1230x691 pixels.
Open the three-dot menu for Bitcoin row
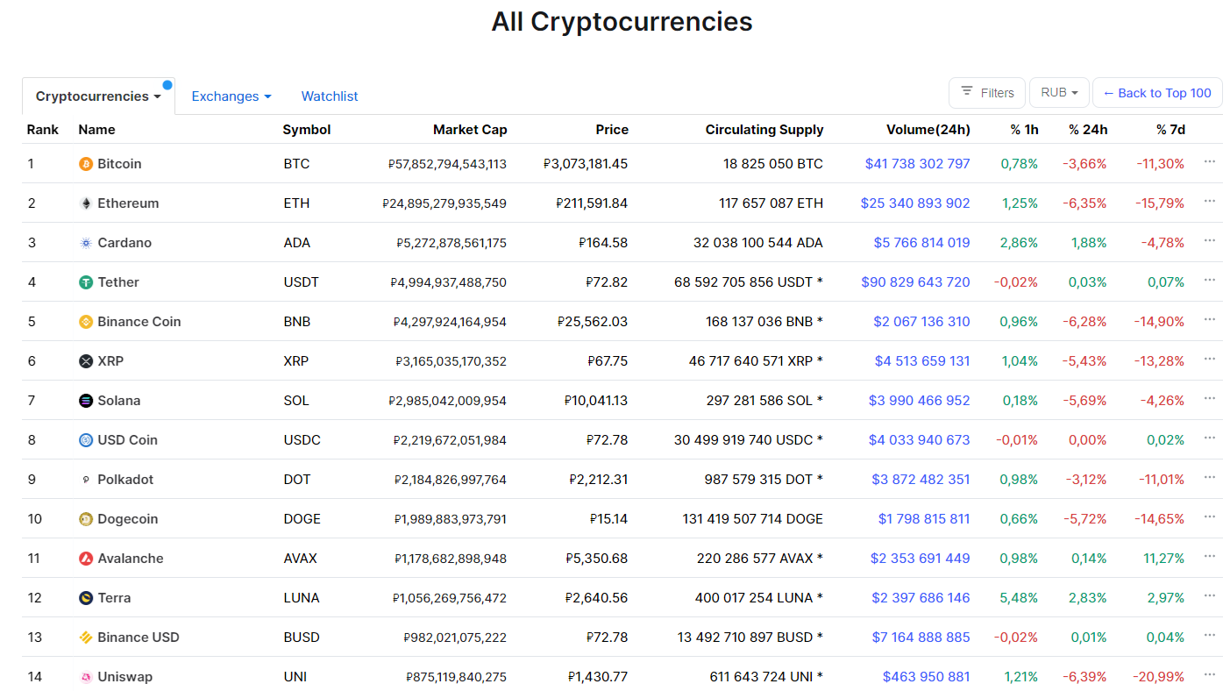pos(1210,162)
